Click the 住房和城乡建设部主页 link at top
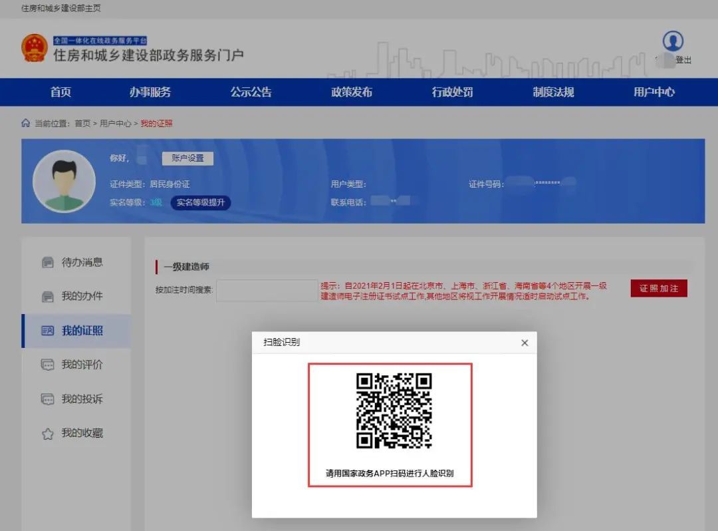Viewport: 718px width, 531px height. pyautogui.click(x=61, y=9)
